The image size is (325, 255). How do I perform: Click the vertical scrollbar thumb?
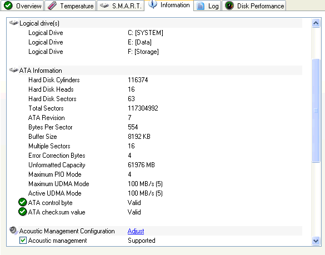[x=316, y=111]
